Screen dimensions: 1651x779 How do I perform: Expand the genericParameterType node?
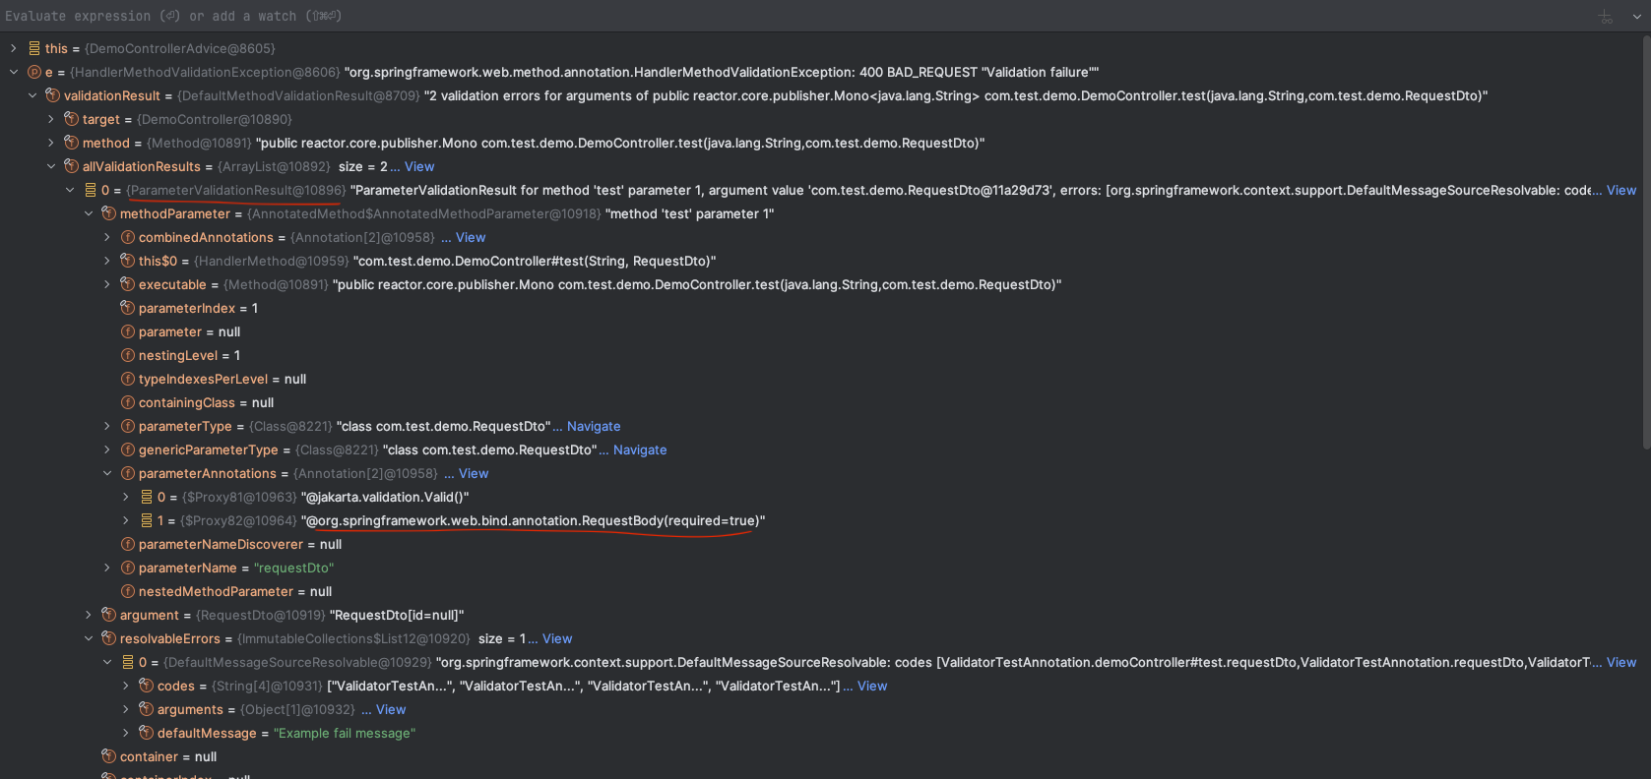click(107, 449)
